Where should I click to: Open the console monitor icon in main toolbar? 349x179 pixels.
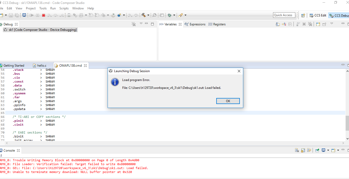24,15
